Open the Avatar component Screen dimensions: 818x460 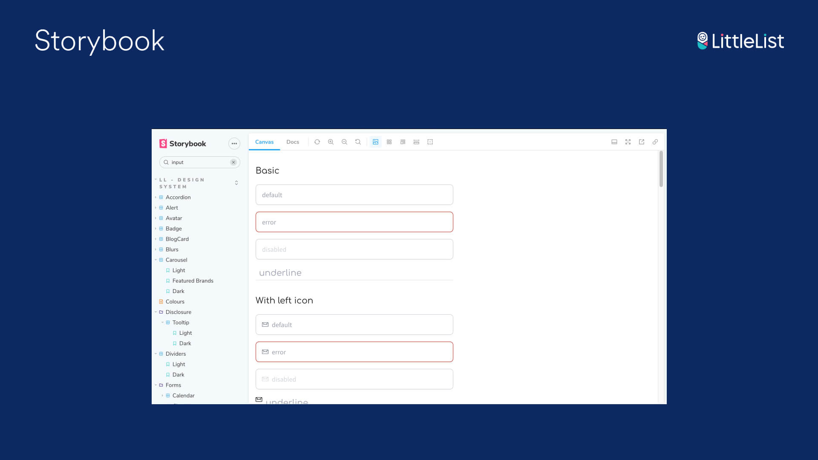pos(174,218)
